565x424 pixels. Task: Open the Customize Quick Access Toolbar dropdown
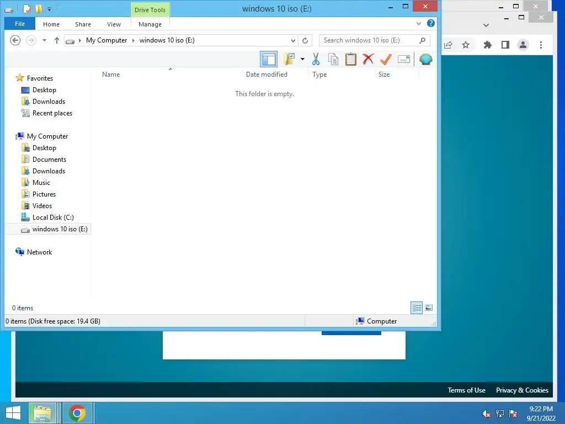[x=49, y=9]
